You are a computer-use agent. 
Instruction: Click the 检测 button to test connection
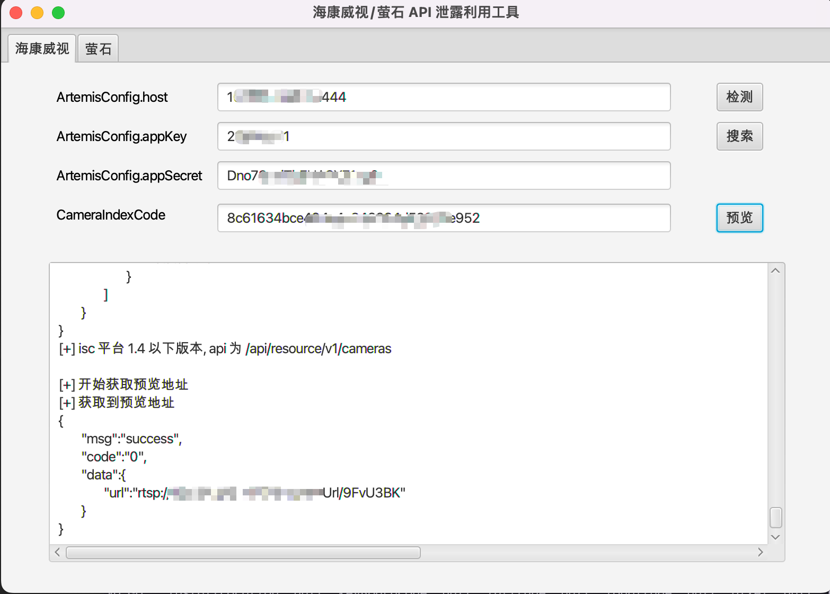(x=739, y=97)
